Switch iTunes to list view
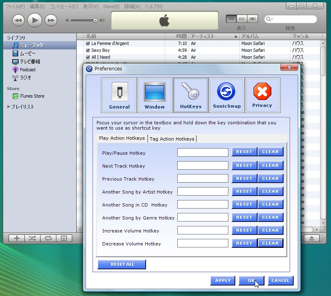 point(231,19)
